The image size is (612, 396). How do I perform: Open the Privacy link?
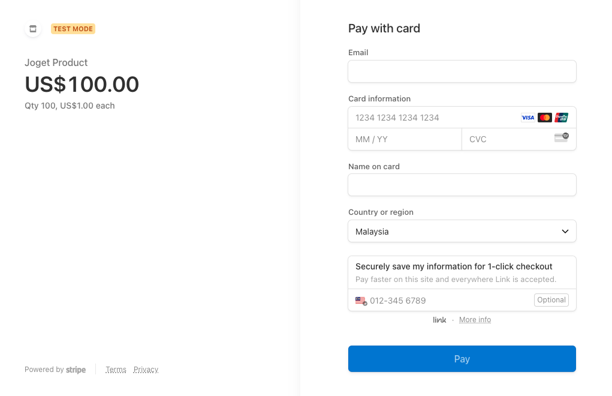[x=146, y=370]
